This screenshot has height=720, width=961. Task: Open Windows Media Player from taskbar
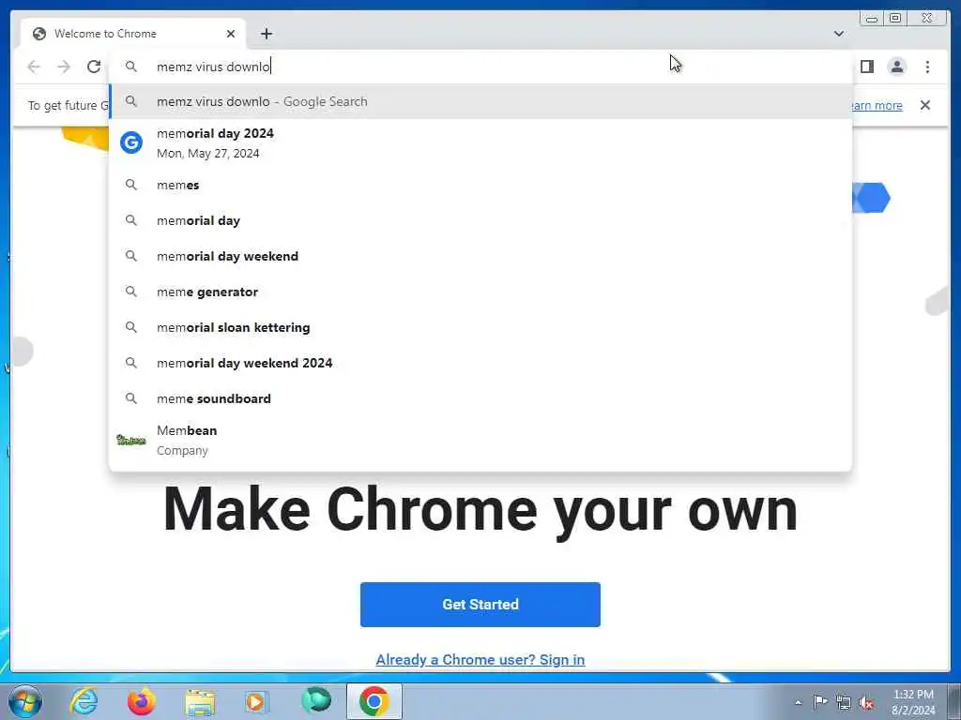pos(256,701)
